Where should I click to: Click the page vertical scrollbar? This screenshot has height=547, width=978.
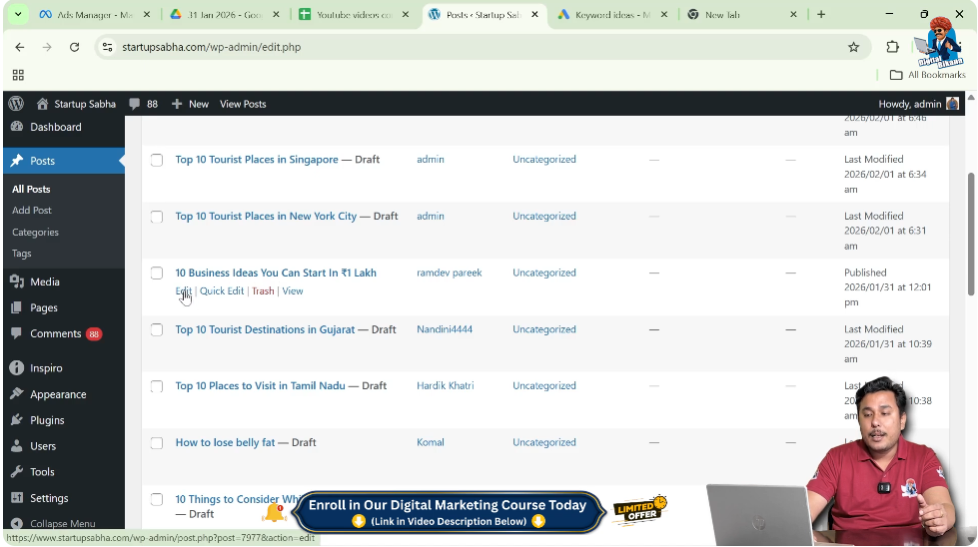click(x=971, y=234)
